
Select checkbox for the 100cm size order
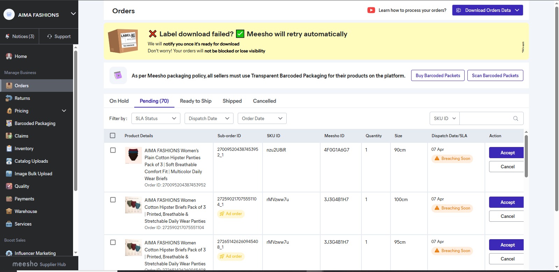[x=113, y=200]
